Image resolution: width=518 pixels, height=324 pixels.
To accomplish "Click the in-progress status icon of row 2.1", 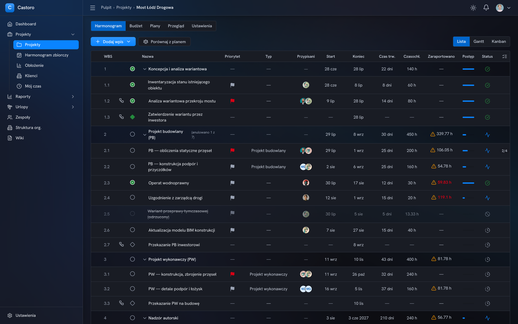I will click(x=487, y=151).
